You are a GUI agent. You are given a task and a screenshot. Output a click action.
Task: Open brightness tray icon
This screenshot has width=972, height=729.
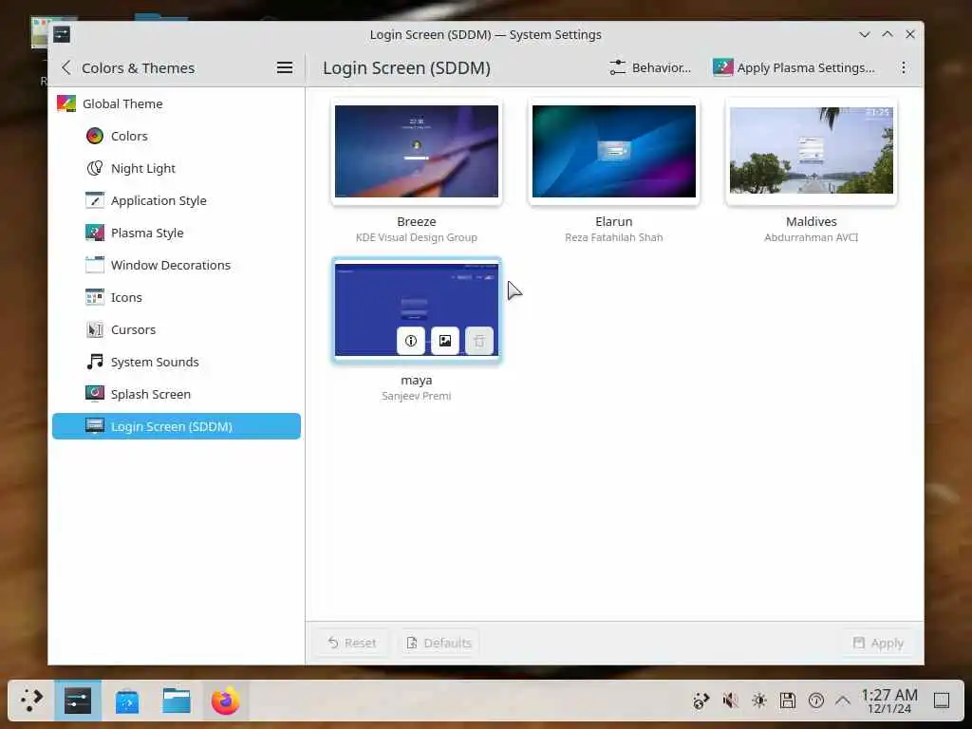pyautogui.click(x=758, y=701)
